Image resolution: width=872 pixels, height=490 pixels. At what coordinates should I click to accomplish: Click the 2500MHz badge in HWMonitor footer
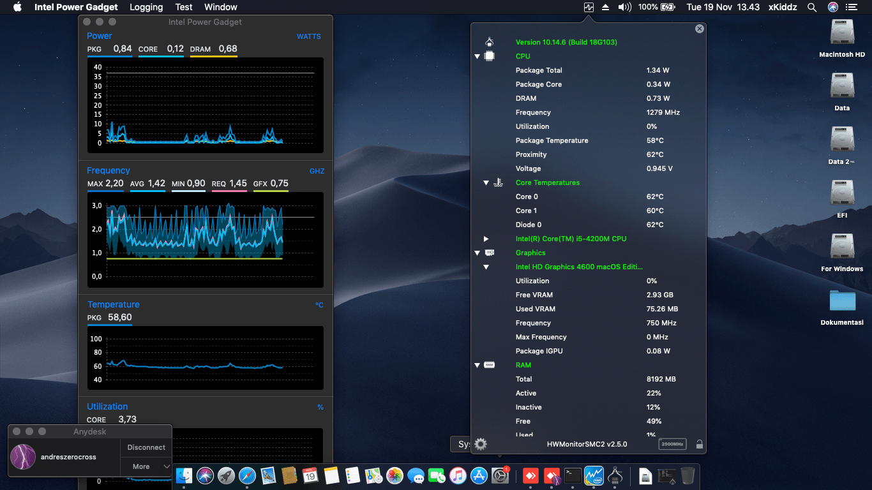[672, 444]
